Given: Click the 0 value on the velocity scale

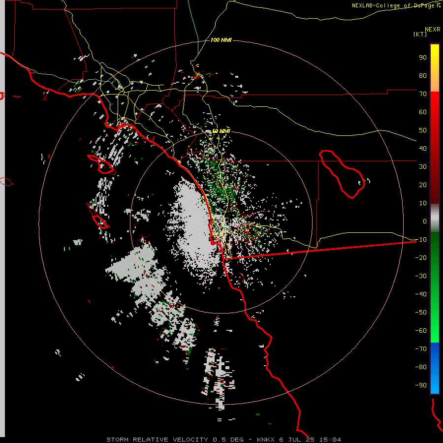Looking at the screenshot, I should [x=425, y=221].
